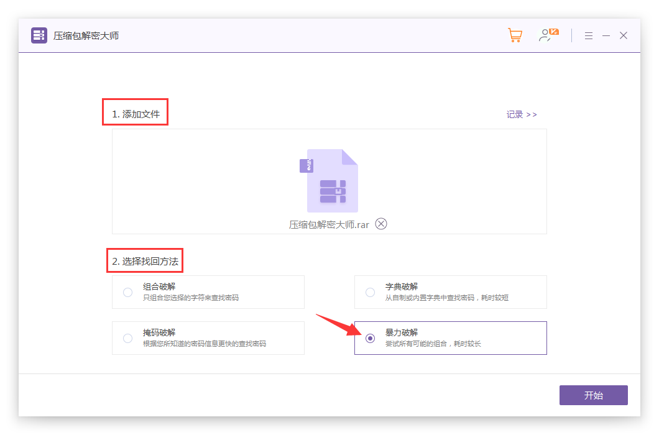Click the 1. 添加文件 heading
This screenshot has width=659, height=435.
(x=136, y=114)
